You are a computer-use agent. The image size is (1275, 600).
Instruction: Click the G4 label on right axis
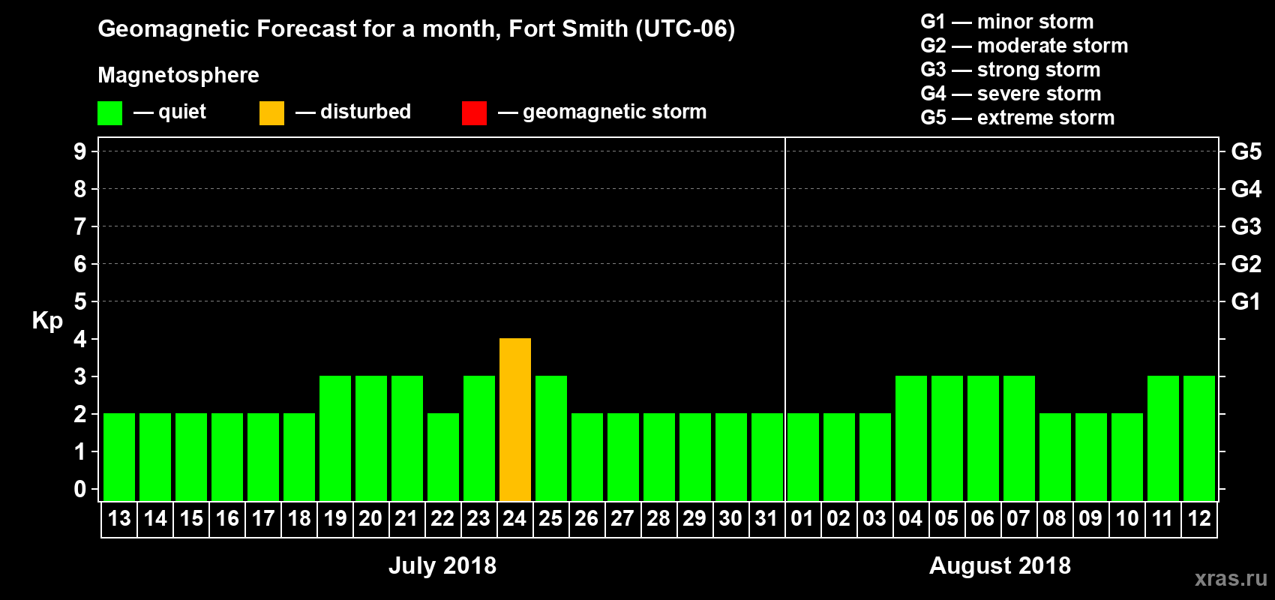click(1246, 189)
